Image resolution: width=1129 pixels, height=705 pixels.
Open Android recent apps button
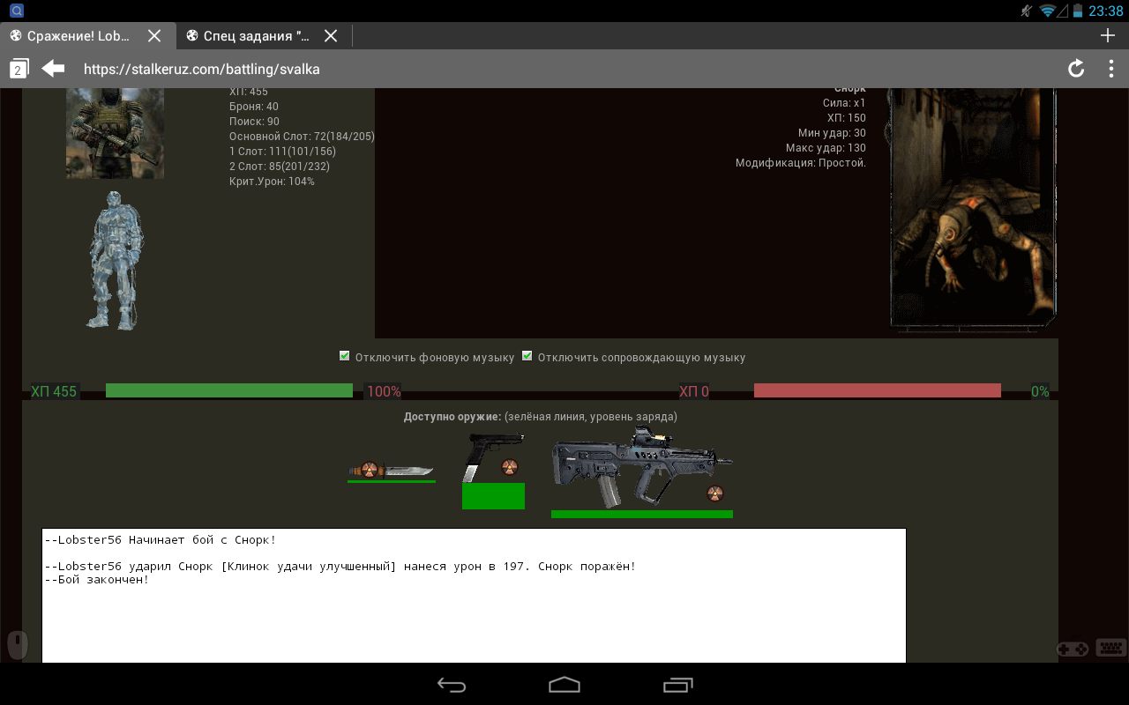click(x=677, y=685)
